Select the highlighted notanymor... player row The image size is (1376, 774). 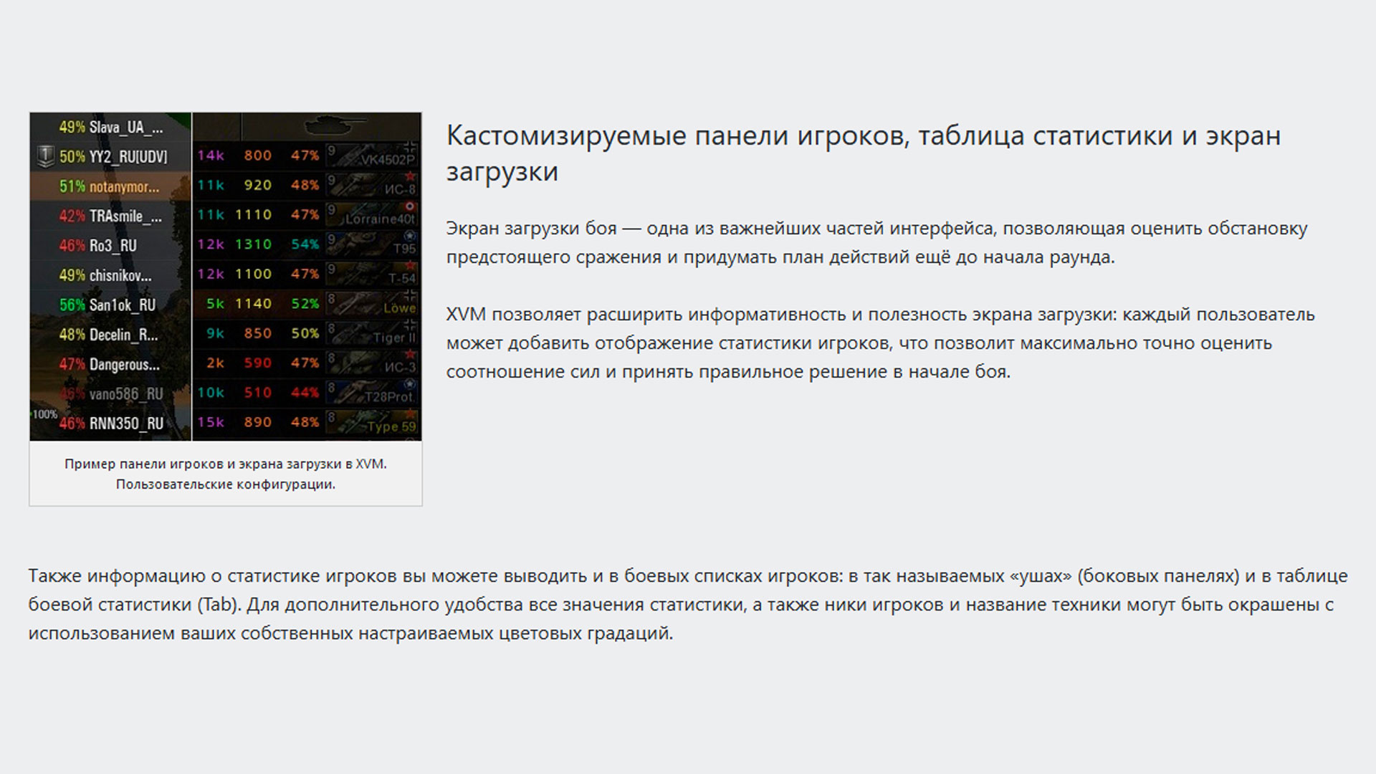(x=111, y=186)
